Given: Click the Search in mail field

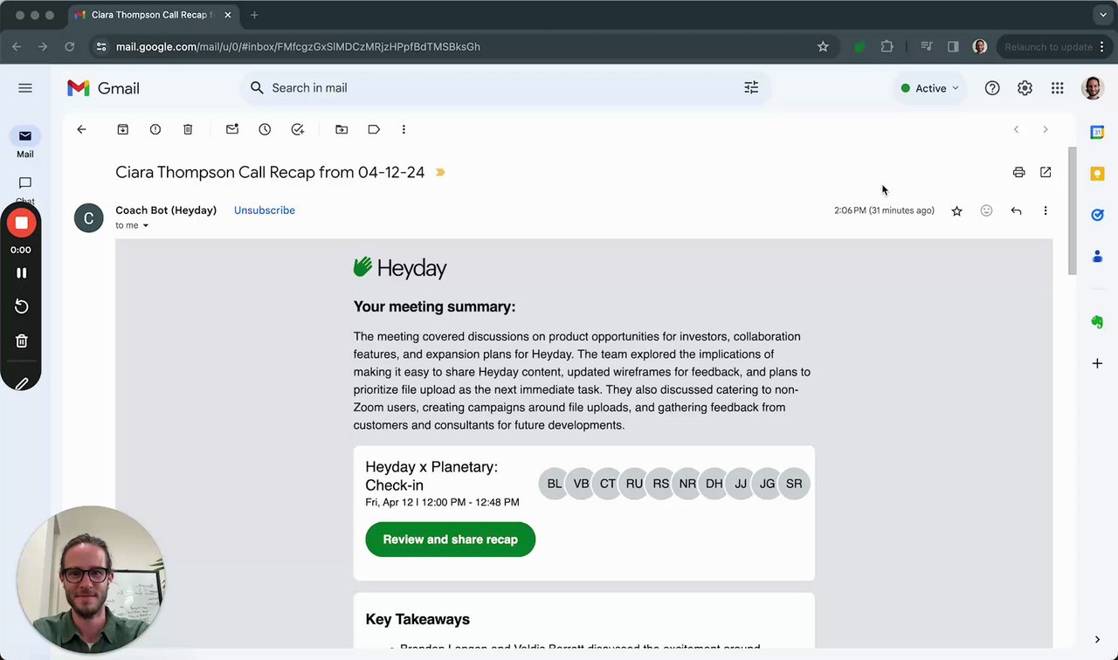Looking at the screenshot, I should click(x=489, y=88).
